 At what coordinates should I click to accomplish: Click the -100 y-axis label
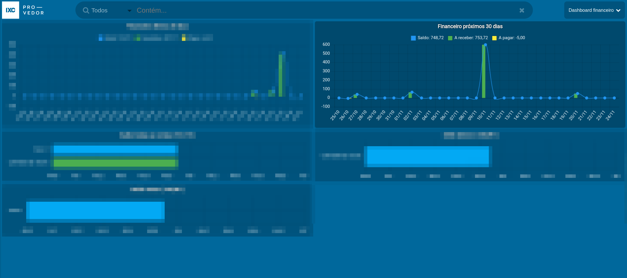326,106
